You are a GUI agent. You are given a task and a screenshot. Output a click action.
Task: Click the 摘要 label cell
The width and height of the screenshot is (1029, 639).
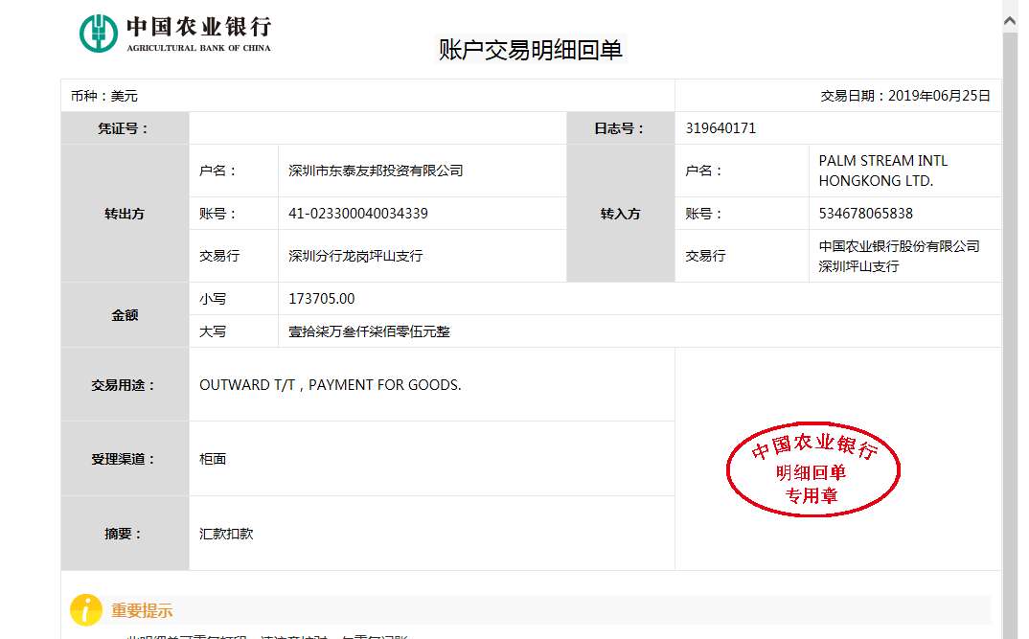[125, 534]
